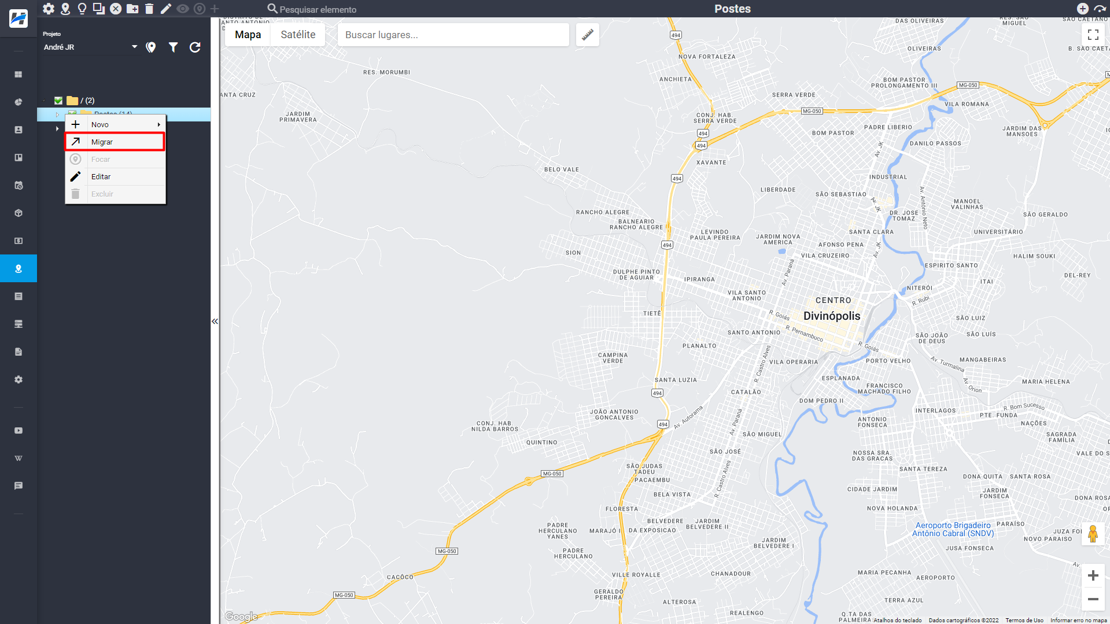Open Termos de Uso link
The width and height of the screenshot is (1110, 624).
coord(1024,621)
